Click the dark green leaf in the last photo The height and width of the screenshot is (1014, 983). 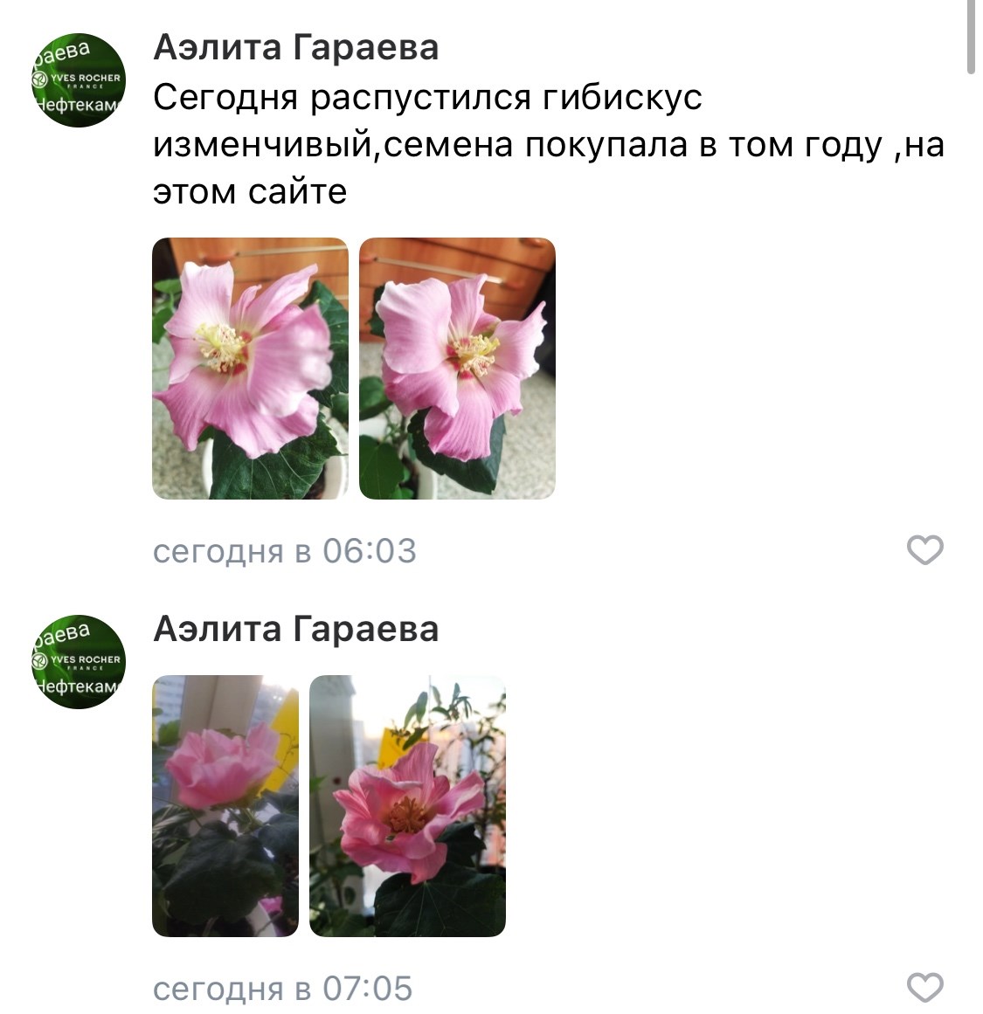click(440, 902)
